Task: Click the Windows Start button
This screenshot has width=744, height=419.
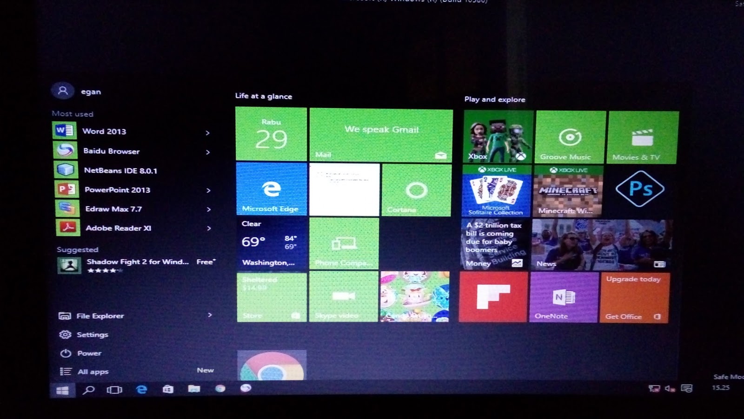Action: (x=62, y=391)
